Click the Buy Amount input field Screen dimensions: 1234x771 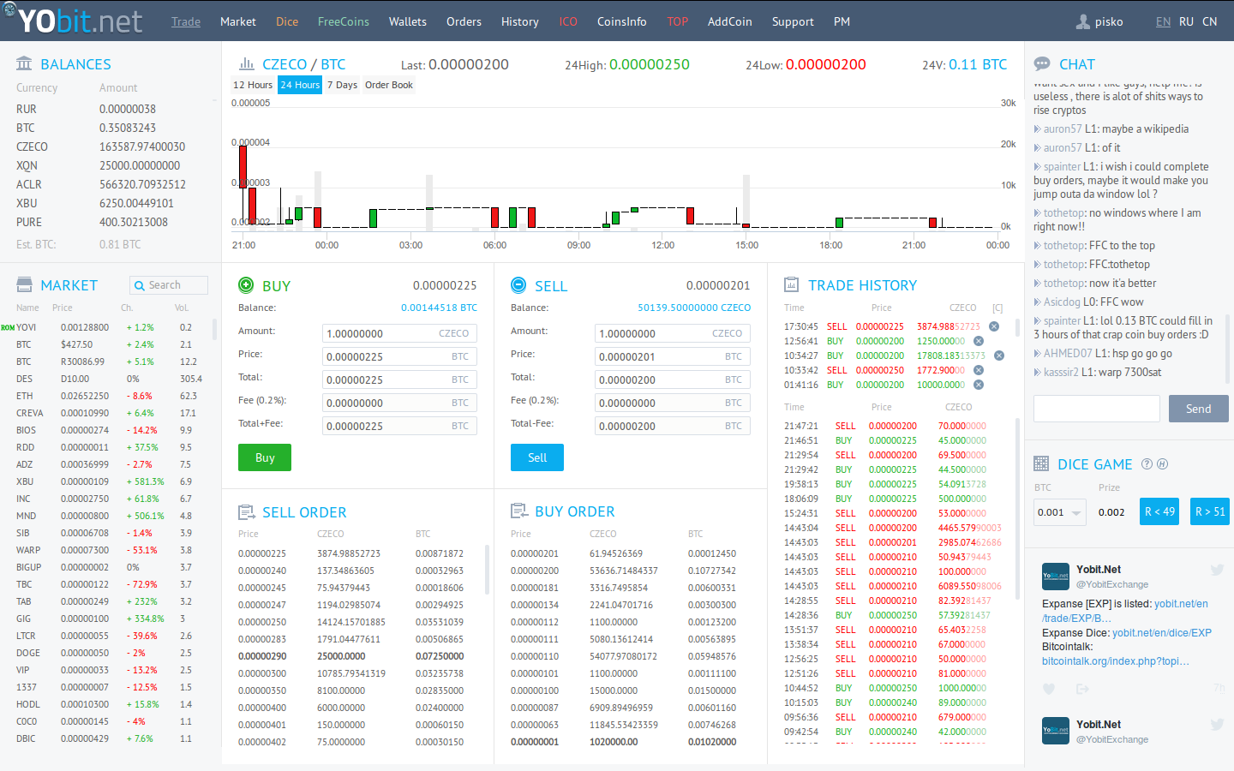click(x=399, y=333)
